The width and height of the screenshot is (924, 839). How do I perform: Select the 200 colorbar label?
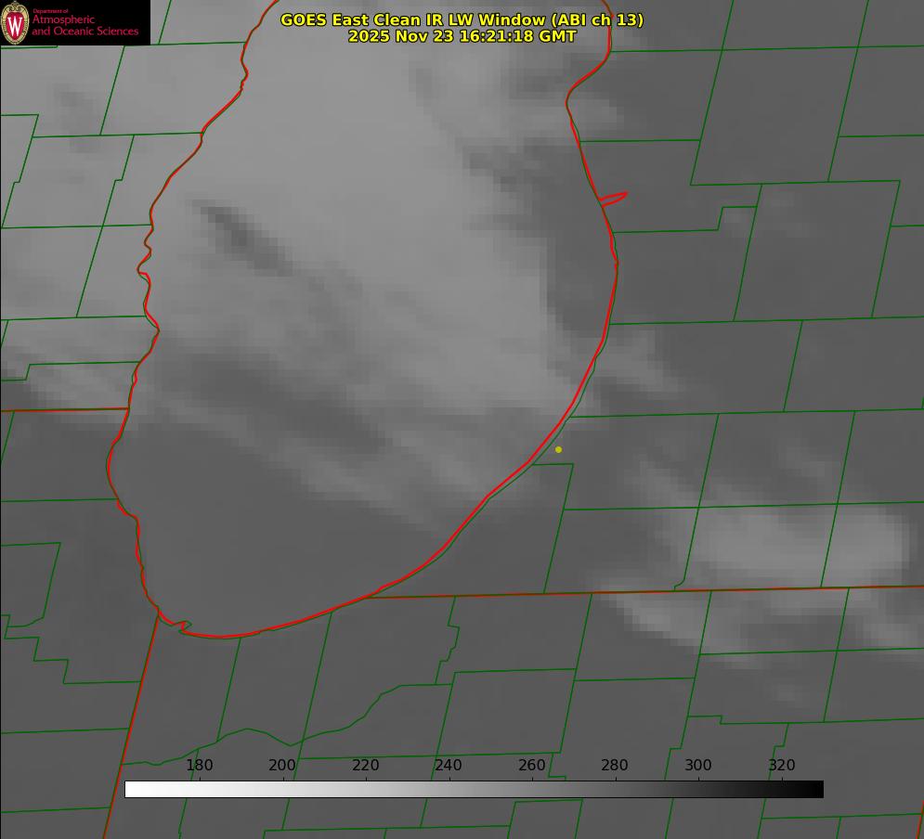[x=282, y=765]
